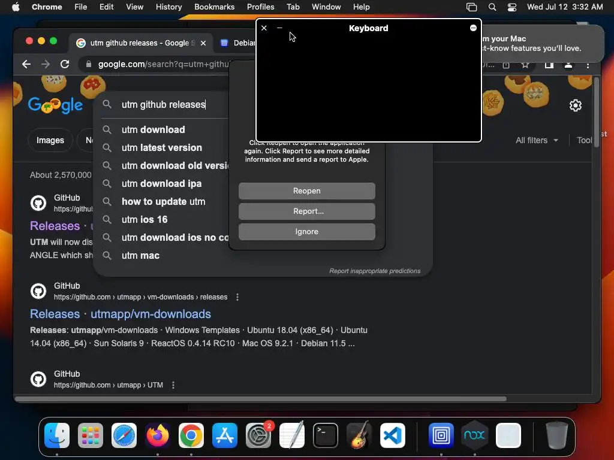Viewport: 614px width, 460px height.
Task: Expand the All filters dropdown
Action: point(537,140)
